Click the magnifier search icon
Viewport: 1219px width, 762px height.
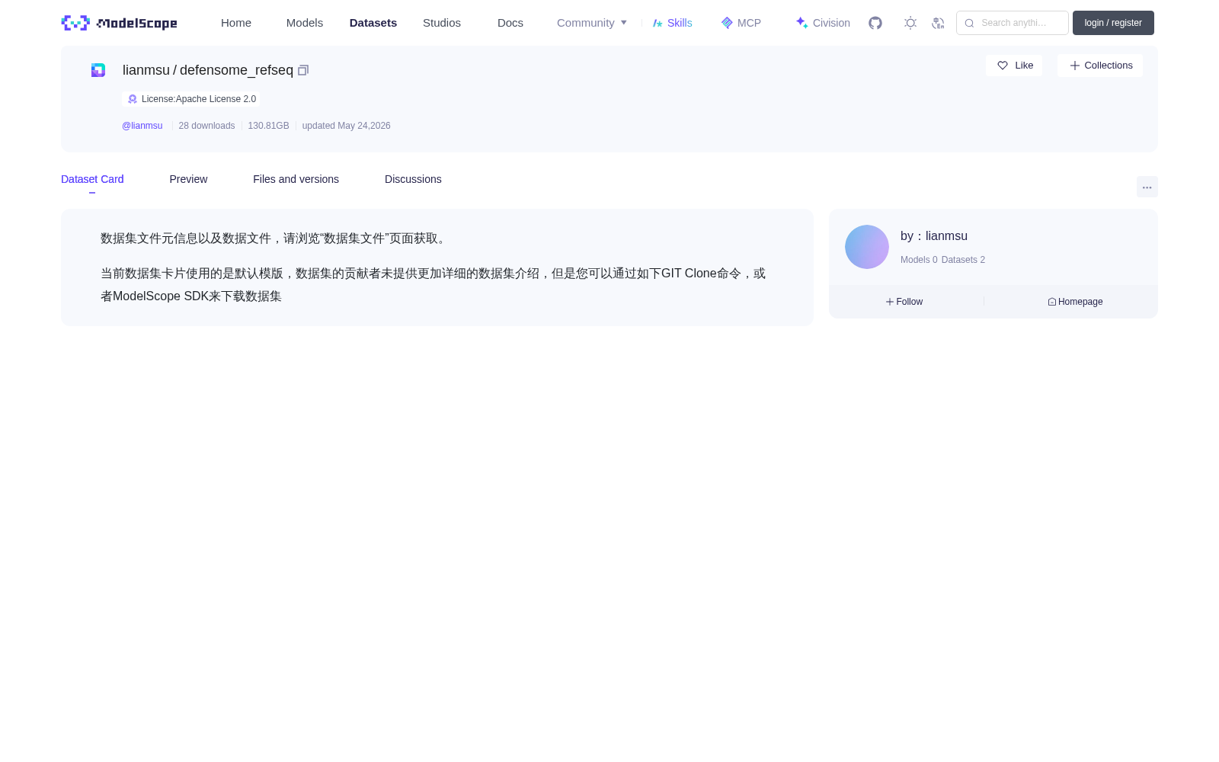coord(969,23)
